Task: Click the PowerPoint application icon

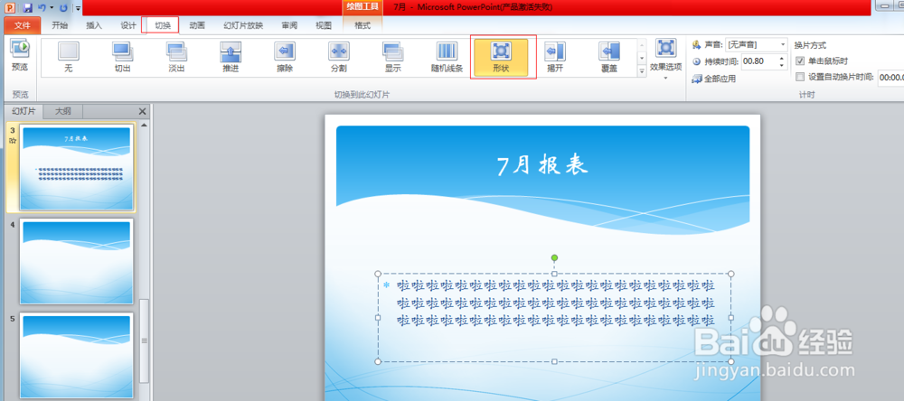Action: pyautogui.click(x=10, y=7)
